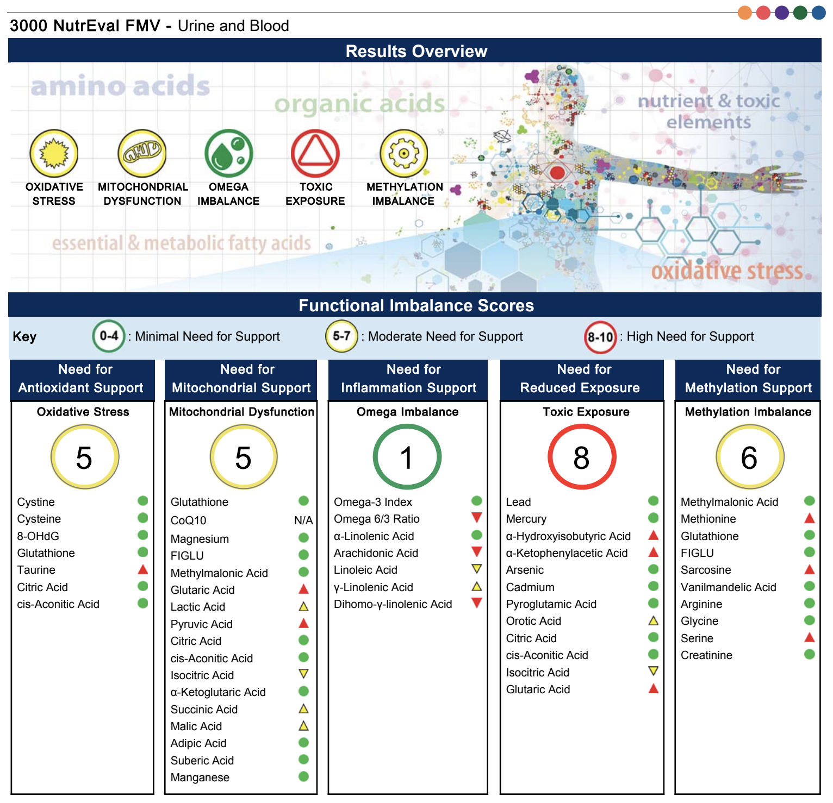
Task: Click the Creatinine row label
Action: coord(706,655)
